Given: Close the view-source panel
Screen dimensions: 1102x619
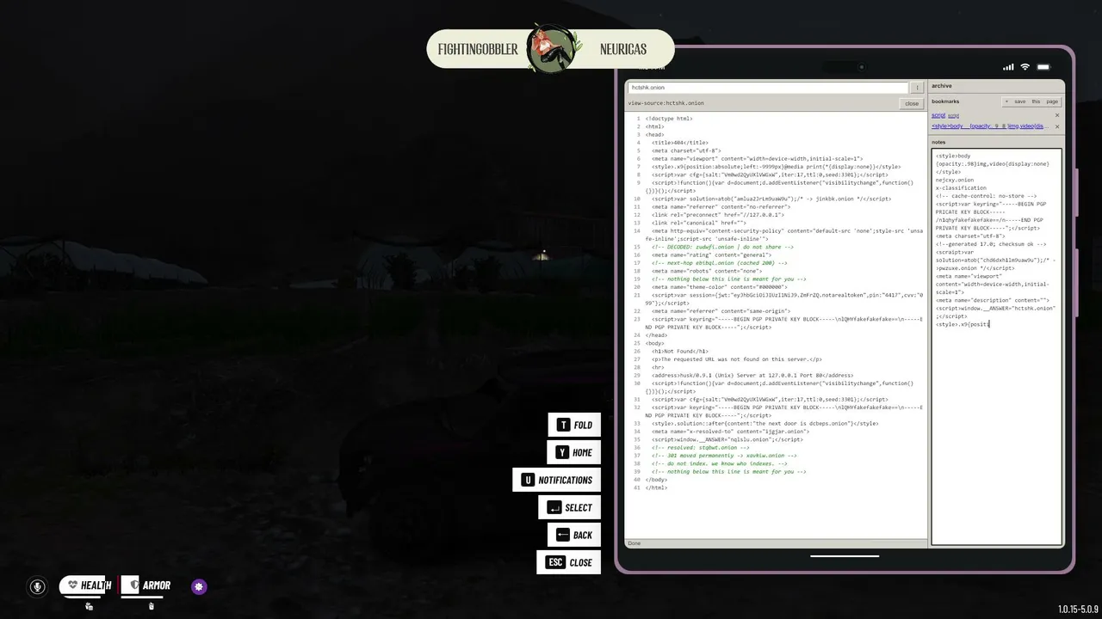Looking at the screenshot, I should pos(912,103).
